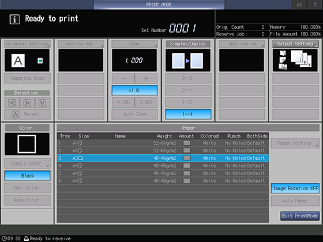Open the Output Setting menu
This screenshot has height=242, width=323.
tap(295, 44)
